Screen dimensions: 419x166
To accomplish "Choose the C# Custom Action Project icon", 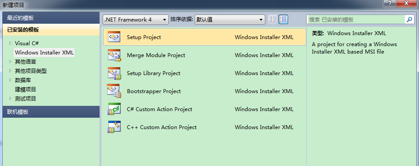I will pyautogui.click(x=114, y=109).
